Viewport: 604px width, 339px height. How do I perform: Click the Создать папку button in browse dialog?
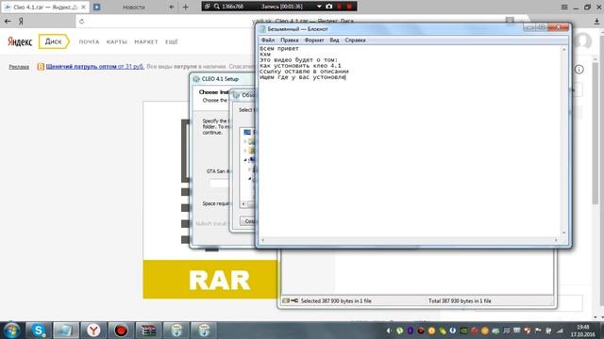point(247,221)
